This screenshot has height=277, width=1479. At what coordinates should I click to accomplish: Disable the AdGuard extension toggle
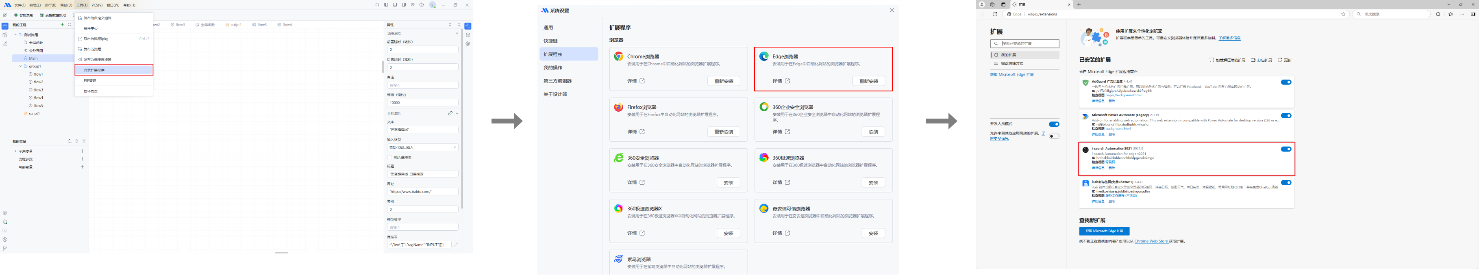[x=1285, y=82]
